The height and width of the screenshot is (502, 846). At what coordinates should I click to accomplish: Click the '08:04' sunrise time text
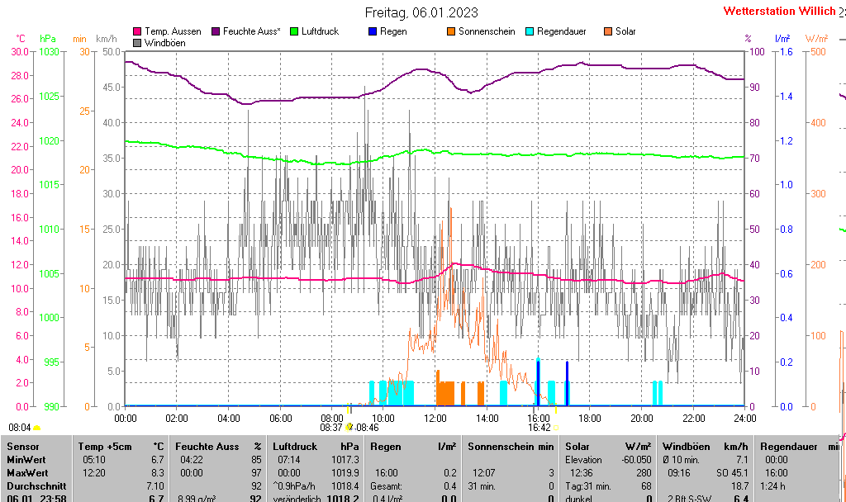(x=20, y=428)
